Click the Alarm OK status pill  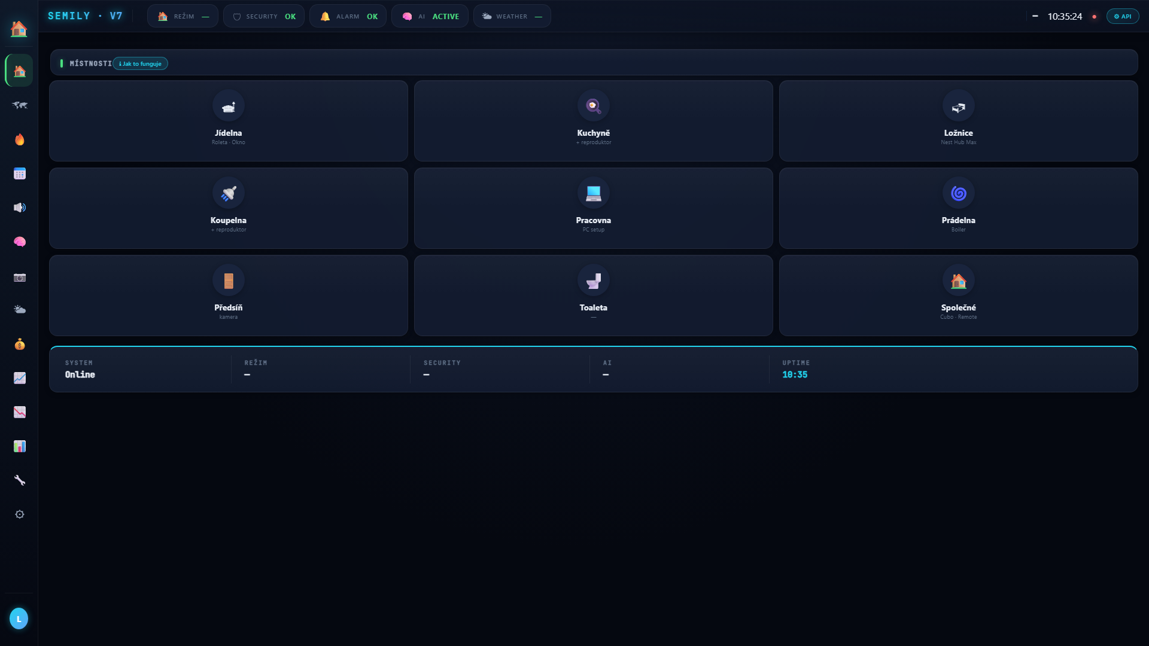(348, 16)
